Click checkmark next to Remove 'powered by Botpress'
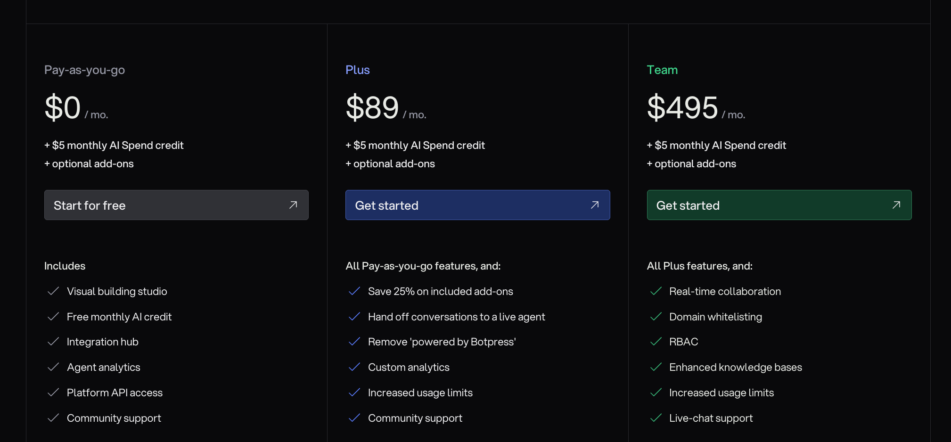This screenshot has height=442, width=951. [x=354, y=342]
